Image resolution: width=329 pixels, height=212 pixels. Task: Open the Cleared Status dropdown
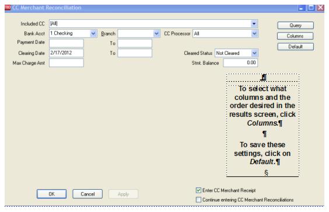pyautogui.click(x=254, y=53)
